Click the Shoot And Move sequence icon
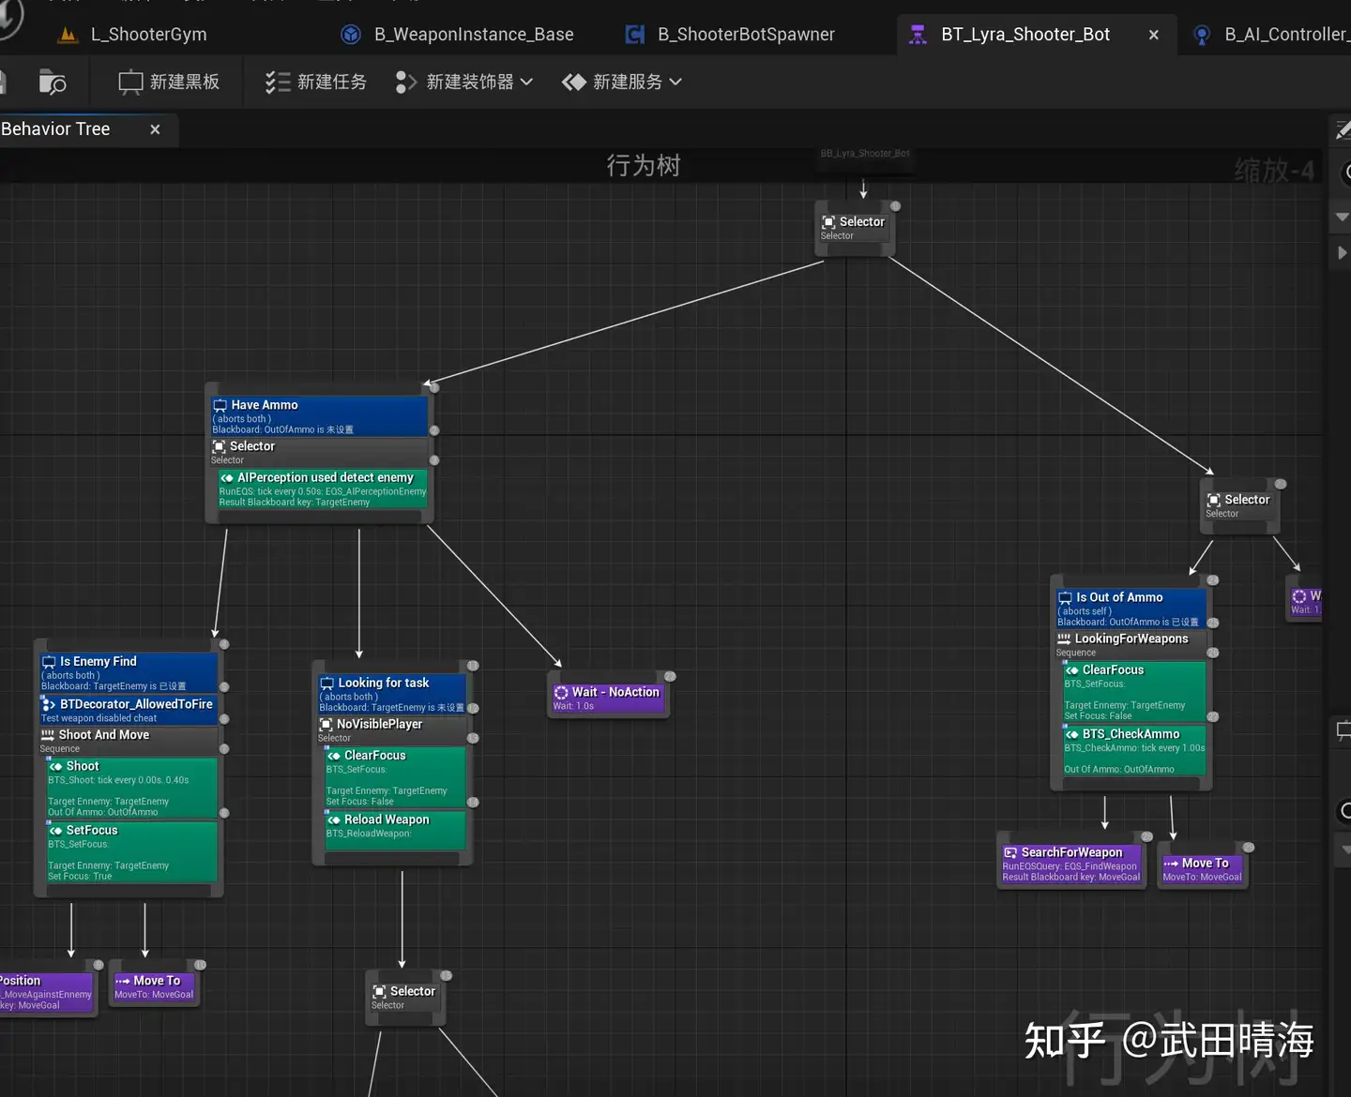This screenshot has width=1351, height=1097. [48, 735]
